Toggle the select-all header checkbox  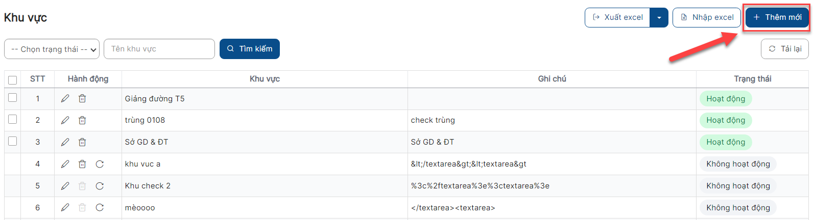(x=13, y=79)
